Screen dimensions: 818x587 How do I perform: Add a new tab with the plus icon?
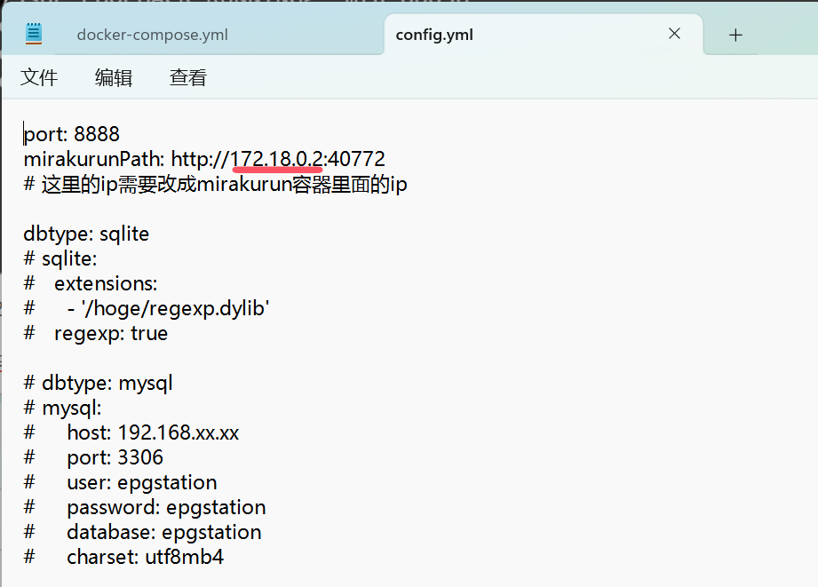point(735,35)
